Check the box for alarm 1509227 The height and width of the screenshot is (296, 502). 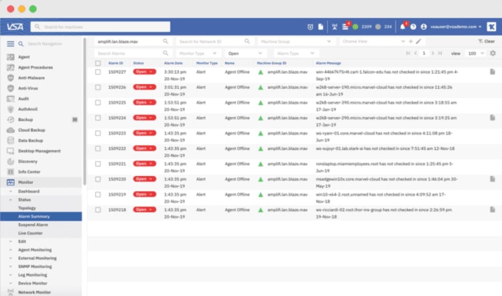point(98,72)
